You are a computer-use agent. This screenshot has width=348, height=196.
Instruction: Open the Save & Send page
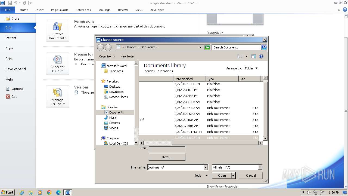(16, 69)
